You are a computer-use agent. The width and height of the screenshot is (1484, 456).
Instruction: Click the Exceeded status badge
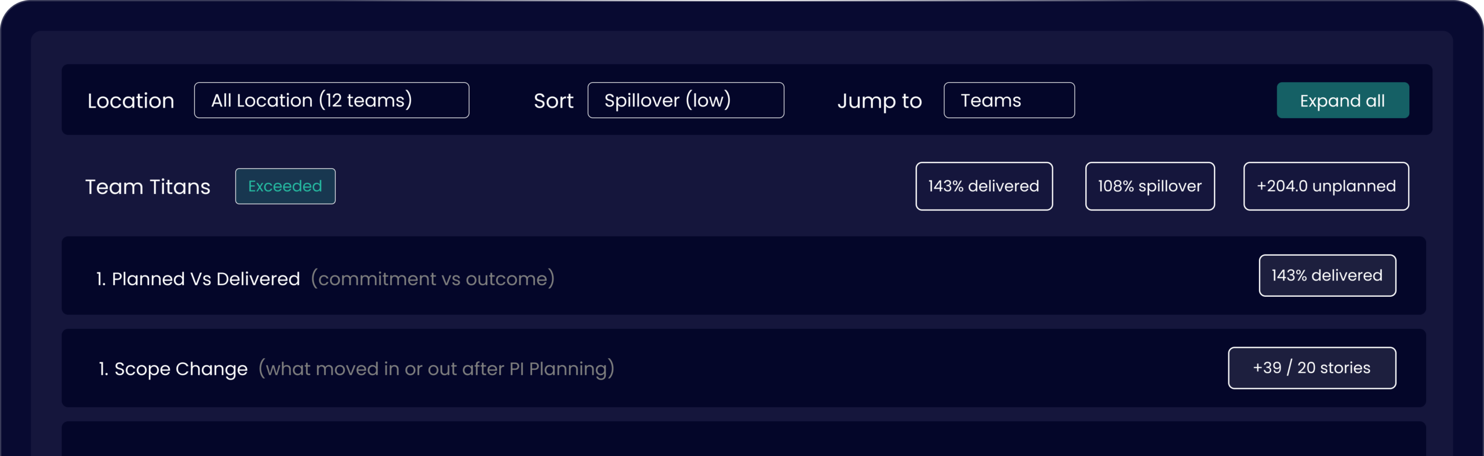[285, 186]
